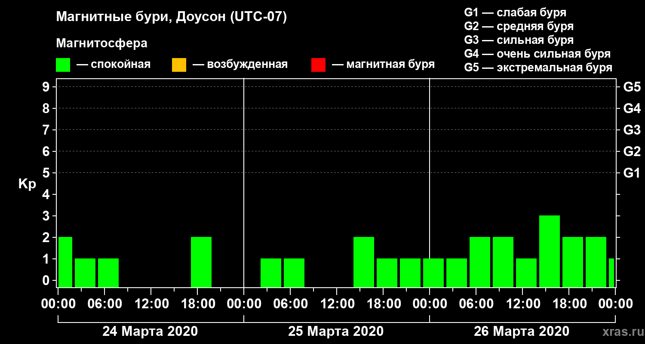645x344 pixels.
Task: Click the '26 Марта 2020' date label
Action: coord(522,332)
